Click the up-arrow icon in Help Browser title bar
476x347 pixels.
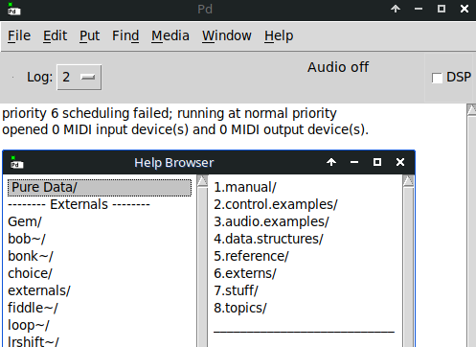click(331, 162)
